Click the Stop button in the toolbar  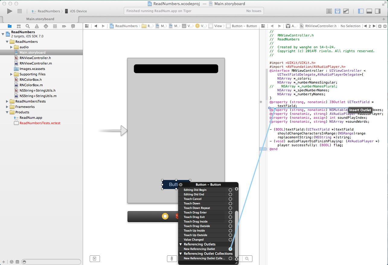point(20,11)
